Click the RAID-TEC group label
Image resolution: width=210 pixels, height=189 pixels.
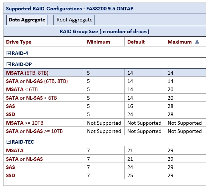point(23,142)
